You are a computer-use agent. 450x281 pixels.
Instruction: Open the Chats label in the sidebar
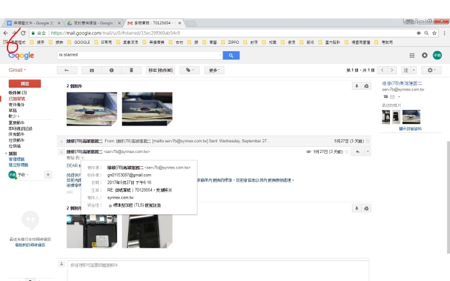21,129
